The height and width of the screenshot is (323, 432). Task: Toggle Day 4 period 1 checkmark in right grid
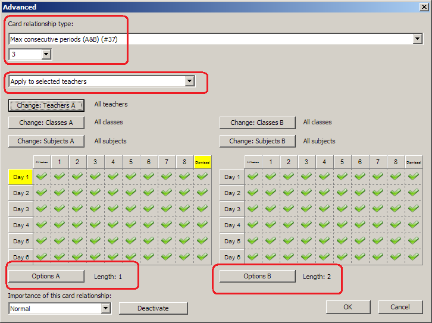(x=271, y=225)
